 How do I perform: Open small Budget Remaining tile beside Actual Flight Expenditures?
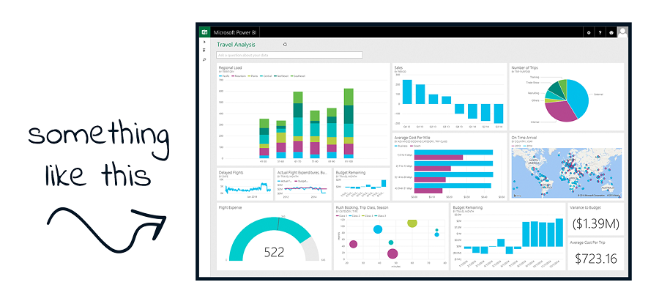(362, 184)
